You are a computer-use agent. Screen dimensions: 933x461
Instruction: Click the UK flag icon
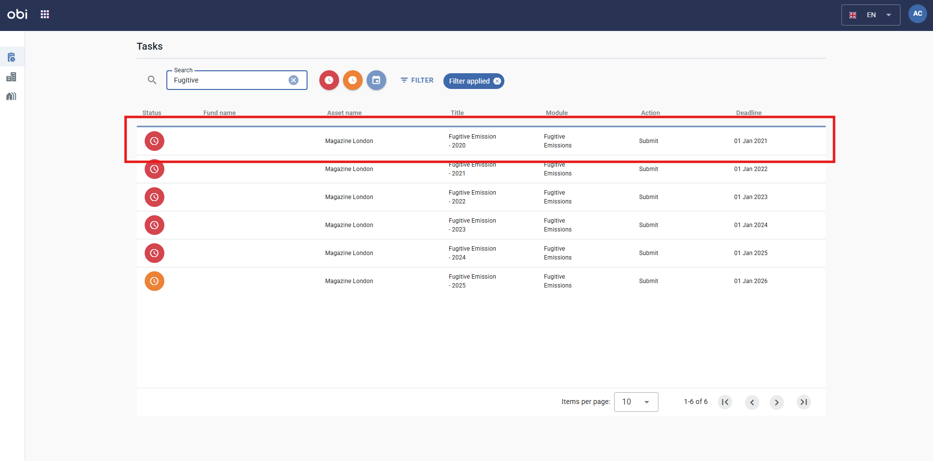pos(853,15)
